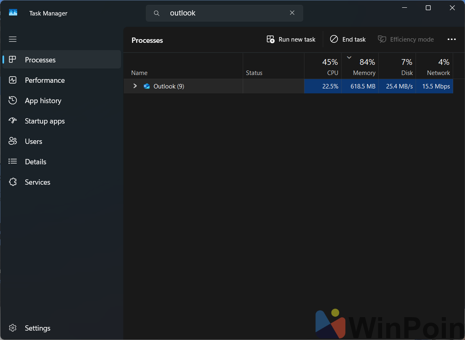This screenshot has height=340, width=465.
Task: Click the 15.5 Mbps network cell
Action: pyautogui.click(x=434, y=86)
